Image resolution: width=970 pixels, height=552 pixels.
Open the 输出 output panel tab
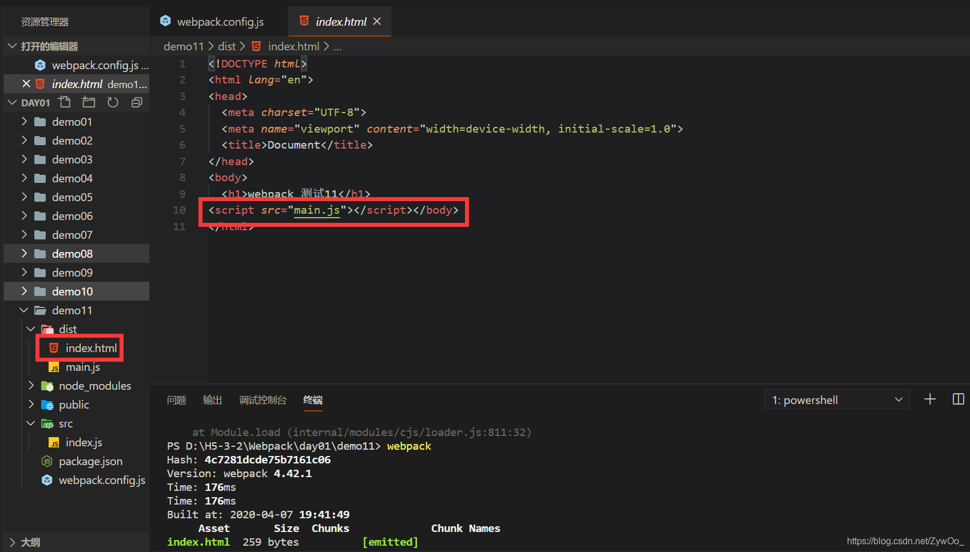click(x=212, y=400)
